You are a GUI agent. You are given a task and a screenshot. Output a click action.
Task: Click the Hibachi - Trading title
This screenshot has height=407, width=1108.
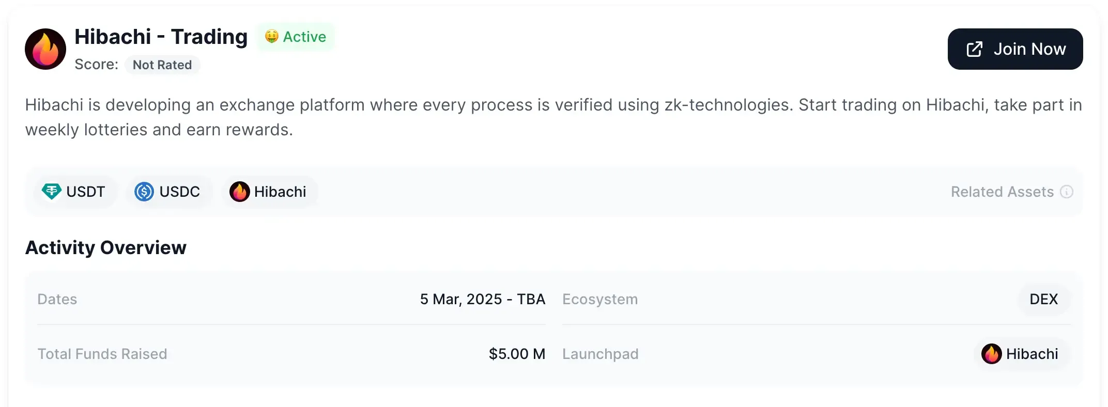(x=161, y=37)
